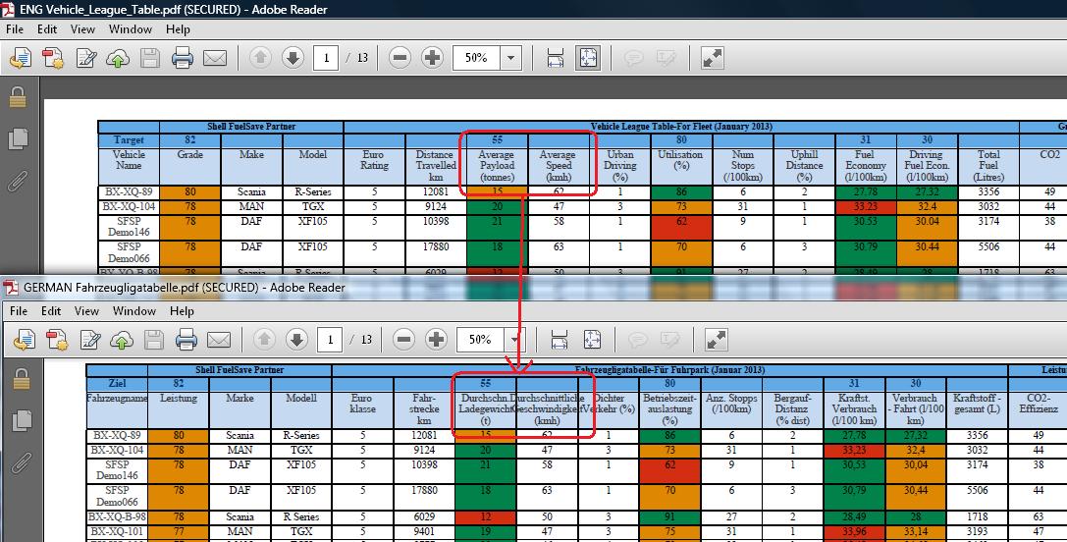Click 'Betriebszeit-auslastung (%)' header in GERMAN table

tap(669, 409)
